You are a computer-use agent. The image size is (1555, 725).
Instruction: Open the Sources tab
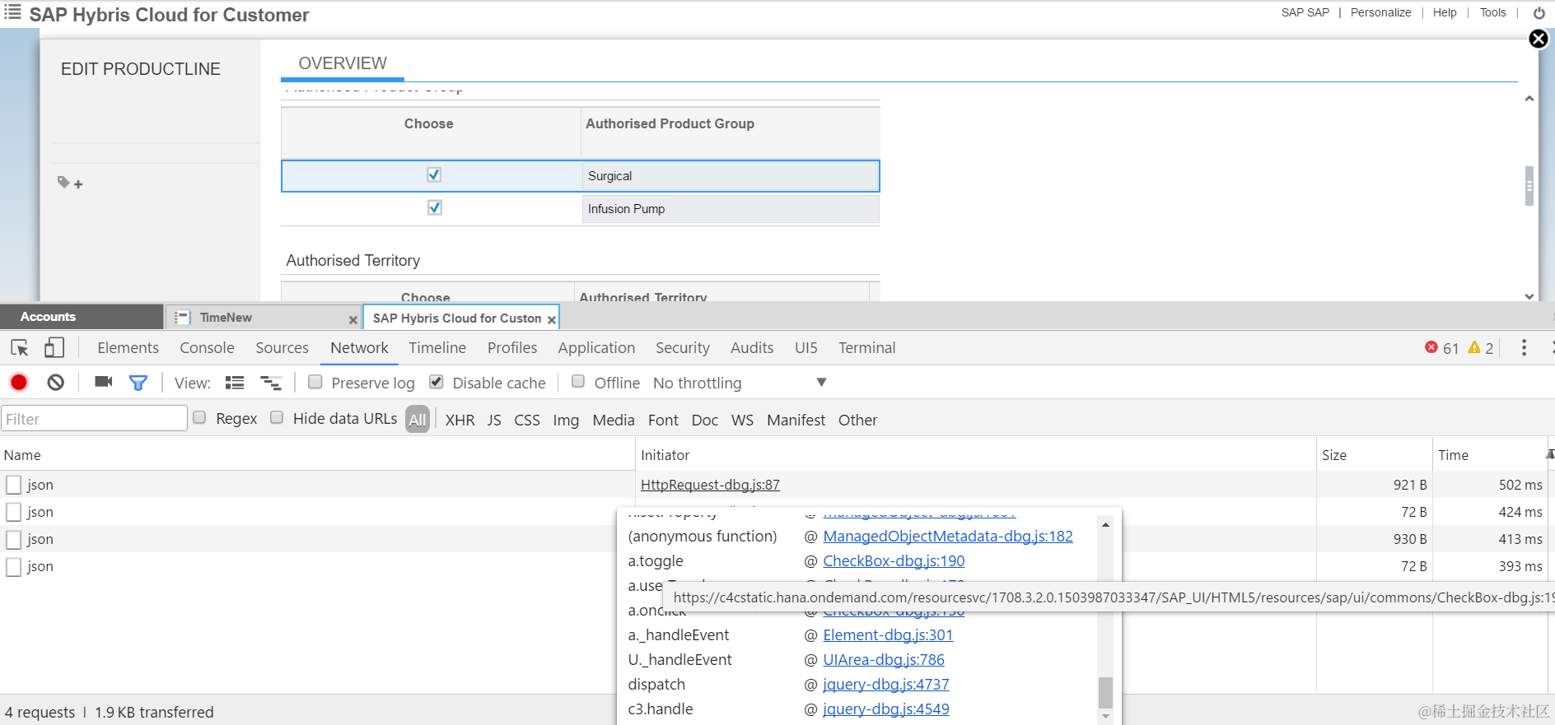coord(282,348)
